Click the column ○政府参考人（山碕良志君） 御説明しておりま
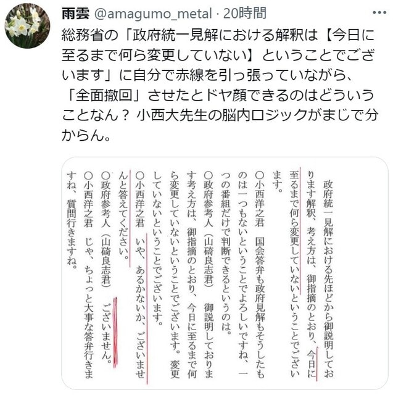Viewport: 393px width, 395px height. pyautogui.click(x=209, y=275)
